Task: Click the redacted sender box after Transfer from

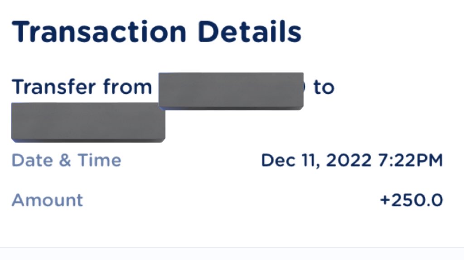Action: coord(231,91)
